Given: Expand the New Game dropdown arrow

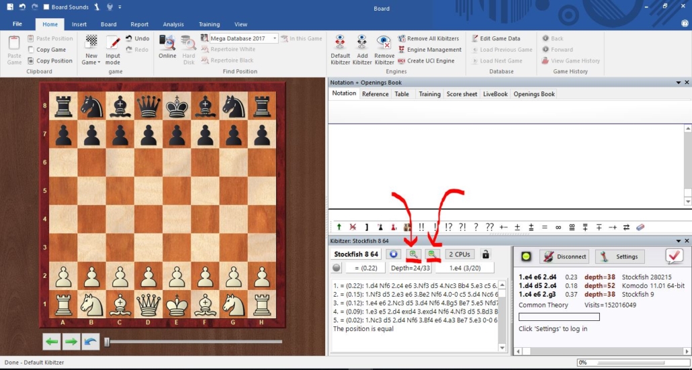Looking at the screenshot, I should [x=99, y=62].
